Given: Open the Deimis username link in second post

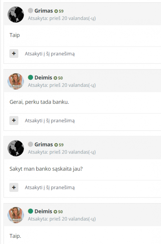Looking at the screenshot, I should coord(43,77).
